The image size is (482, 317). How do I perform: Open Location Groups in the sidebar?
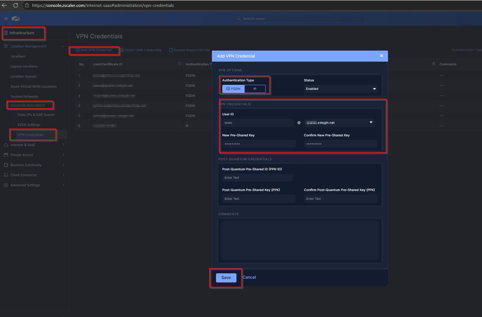pyautogui.click(x=23, y=76)
